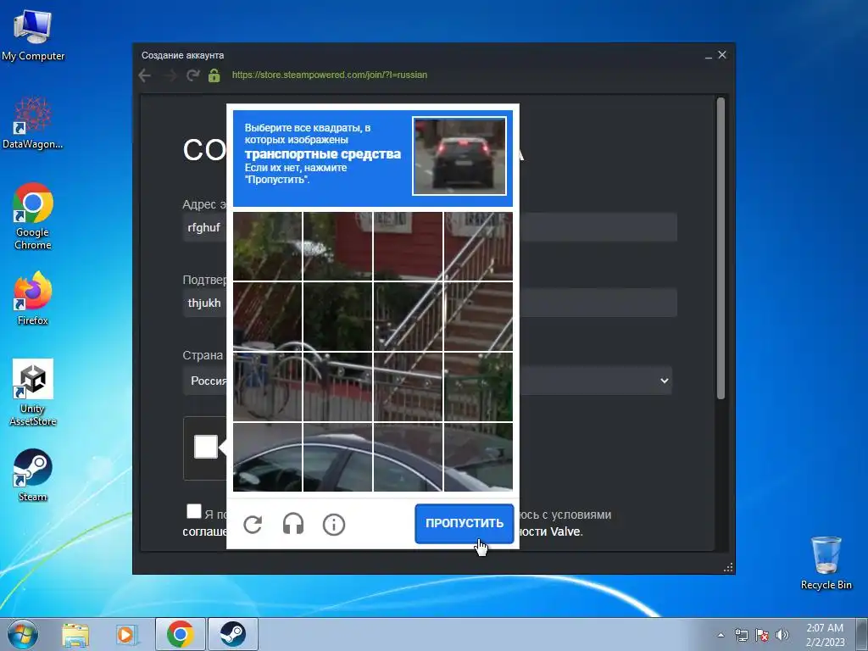Minimize the Создание аккаунта window

coord(708,55)
